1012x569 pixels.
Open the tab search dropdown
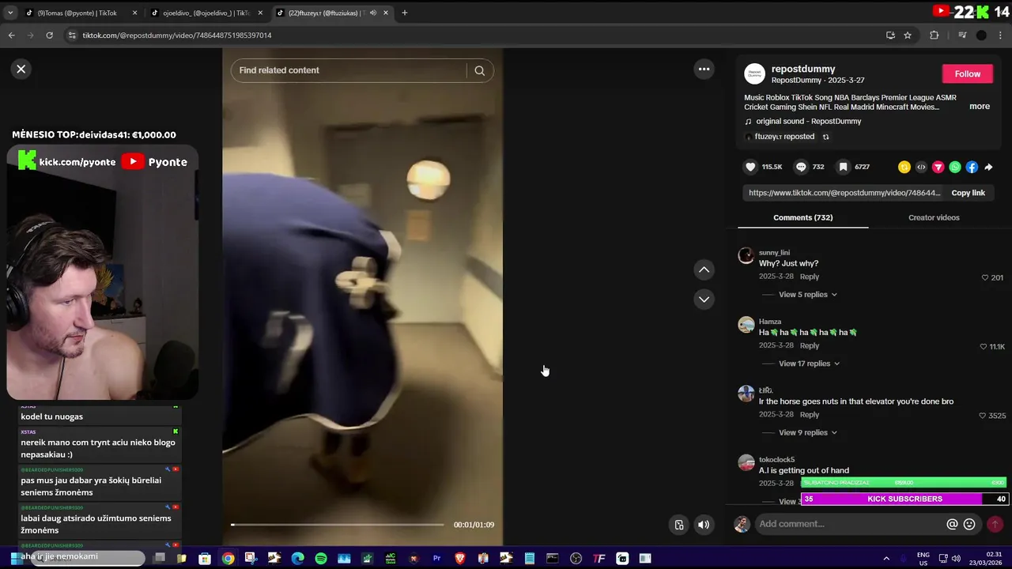(9, 13)
